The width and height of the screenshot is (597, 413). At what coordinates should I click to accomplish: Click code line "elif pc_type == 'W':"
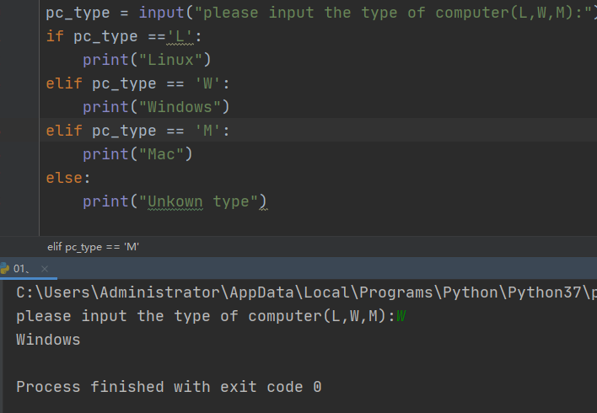point(137,83)
